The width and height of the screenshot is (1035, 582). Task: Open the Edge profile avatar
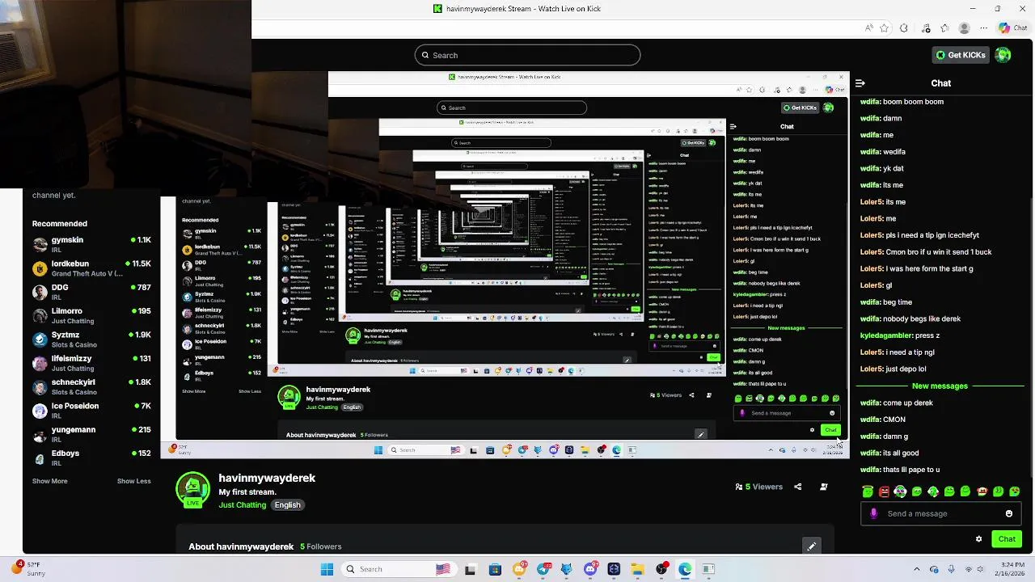[964, 28]
